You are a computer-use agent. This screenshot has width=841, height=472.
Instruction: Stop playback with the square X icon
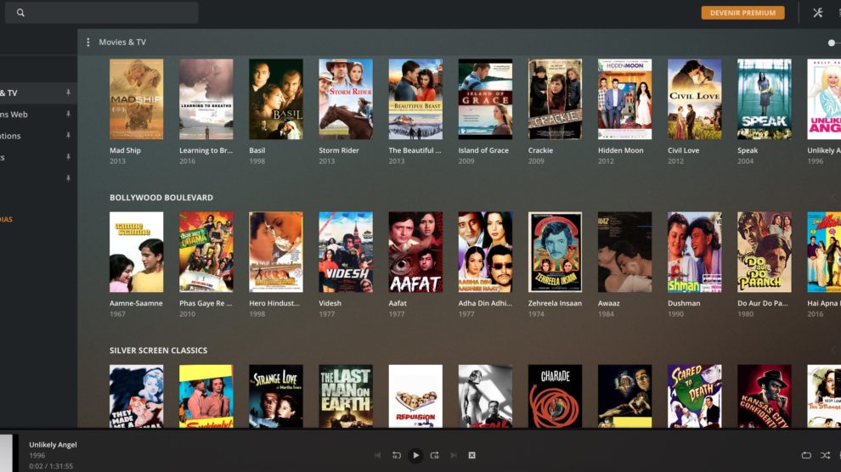pos(472,455)
